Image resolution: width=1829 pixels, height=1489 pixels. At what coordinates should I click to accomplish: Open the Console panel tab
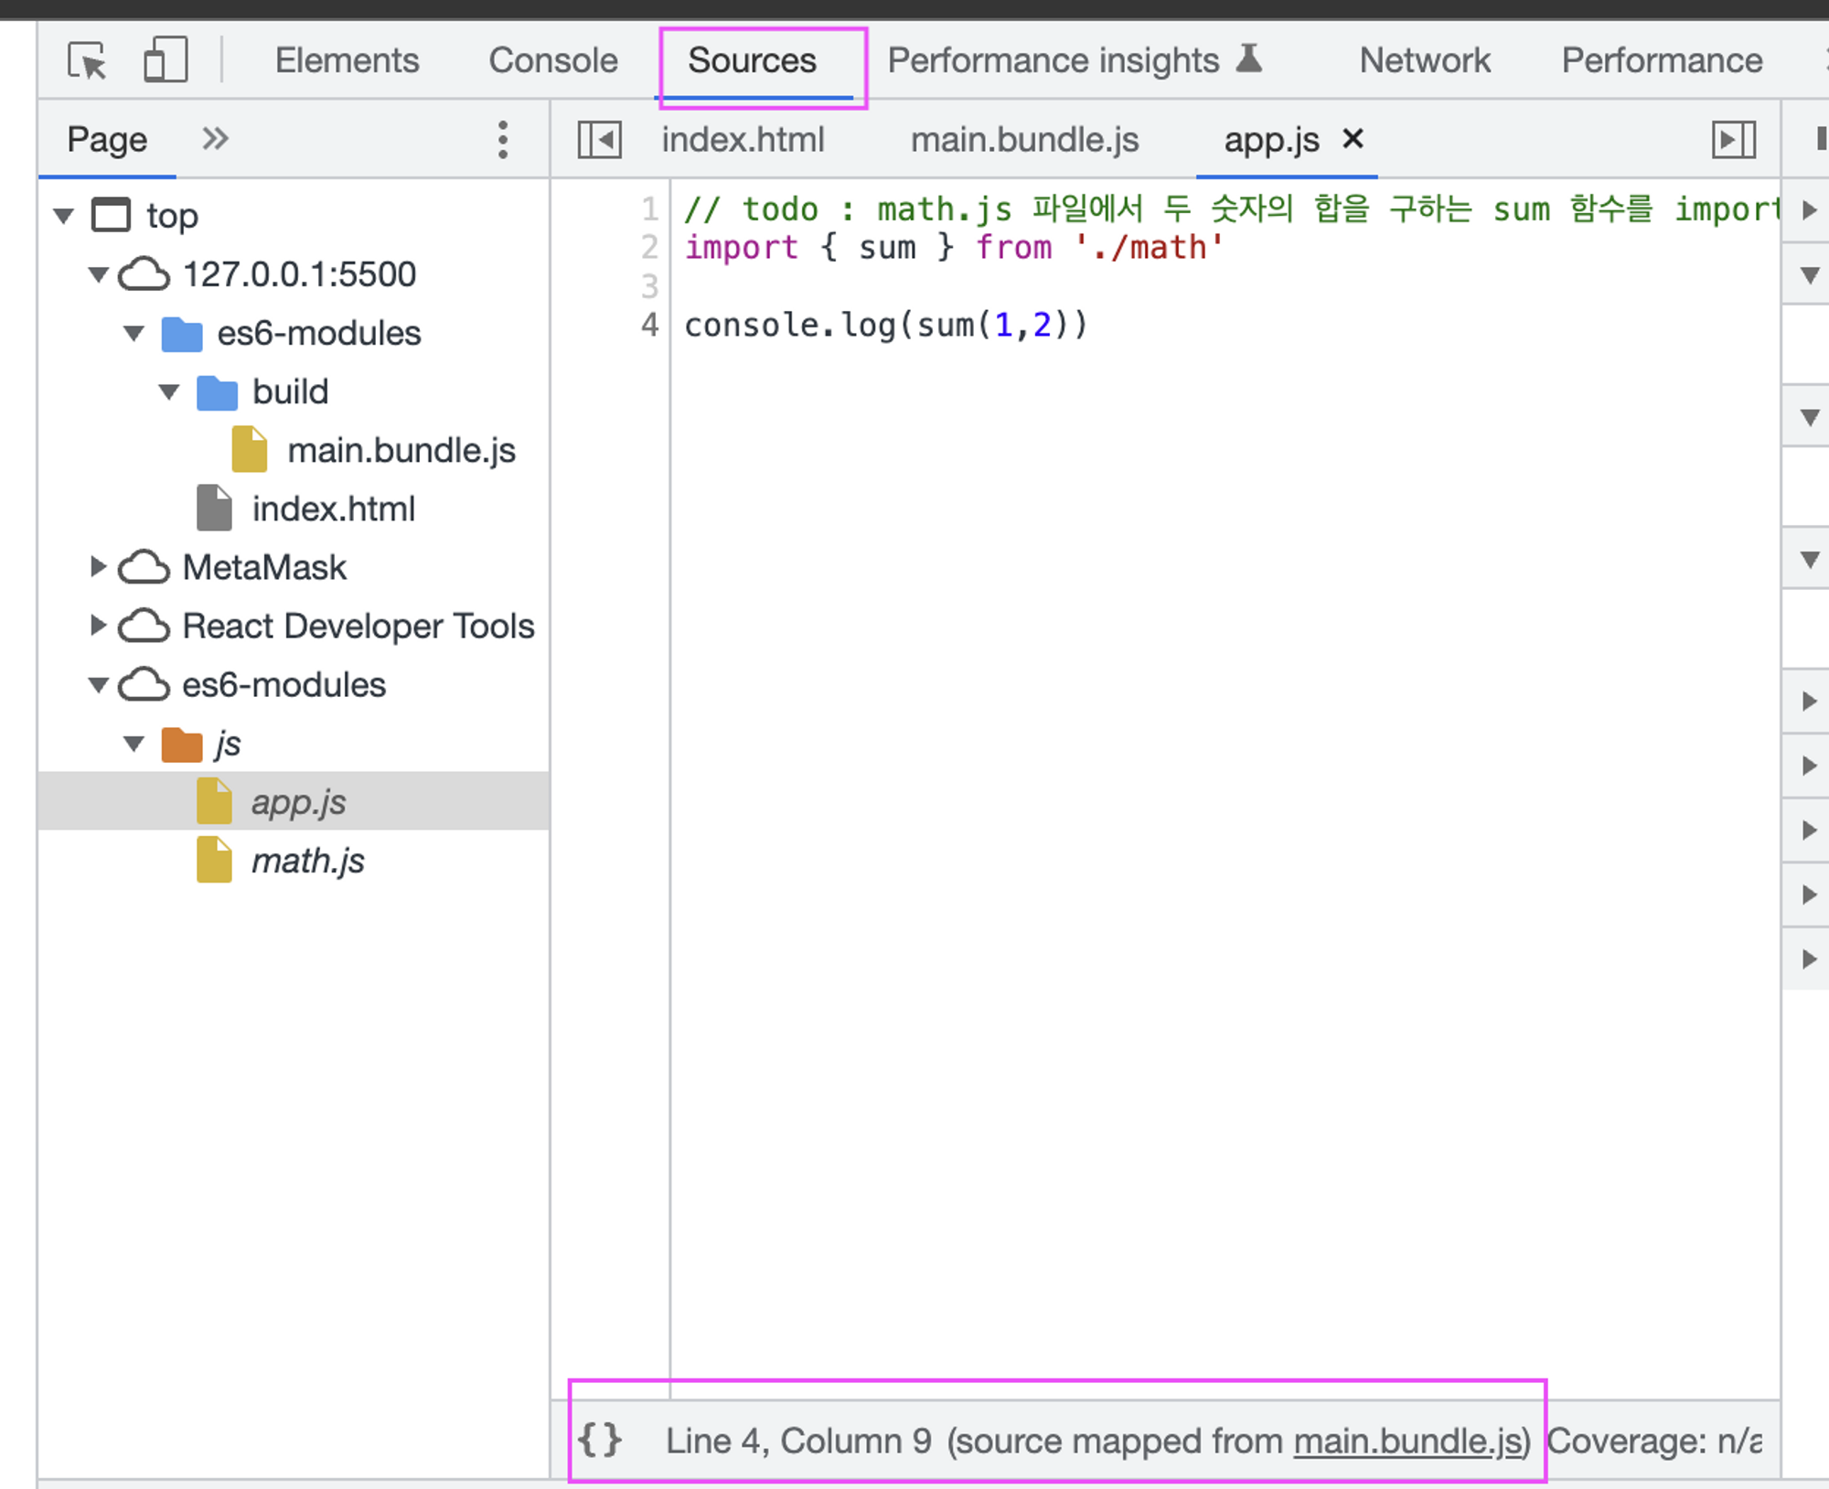(x=552, y=61)
